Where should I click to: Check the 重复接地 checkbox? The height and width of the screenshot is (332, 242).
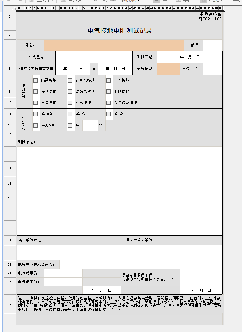[35, 103]
